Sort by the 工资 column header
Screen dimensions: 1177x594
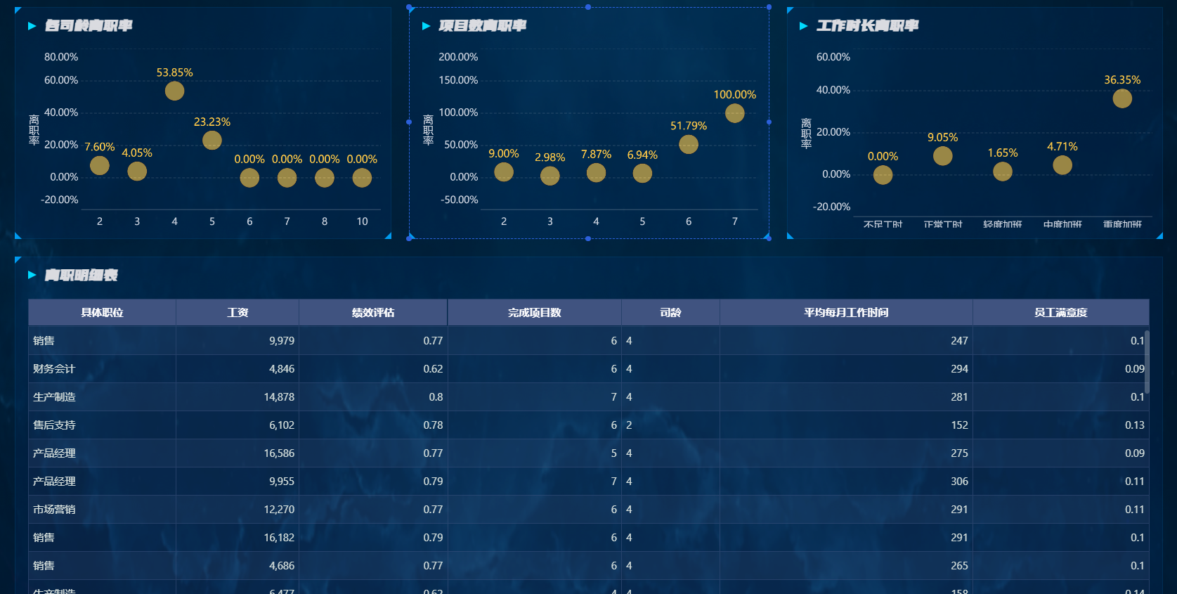[238, 312]
